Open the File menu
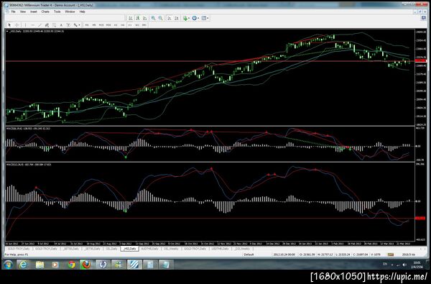Viewport: 431px width, 284px height. [13, 12]
